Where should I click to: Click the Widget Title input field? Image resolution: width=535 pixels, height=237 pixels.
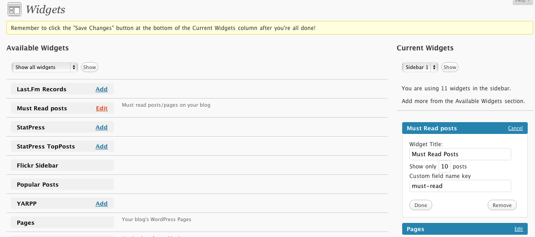tap(460, 154)
